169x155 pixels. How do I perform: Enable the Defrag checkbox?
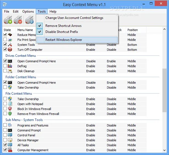[x=5, y=66]
